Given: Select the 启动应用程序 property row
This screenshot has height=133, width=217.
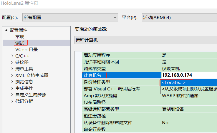Looking at the screenshot, I should click(121, 55).
